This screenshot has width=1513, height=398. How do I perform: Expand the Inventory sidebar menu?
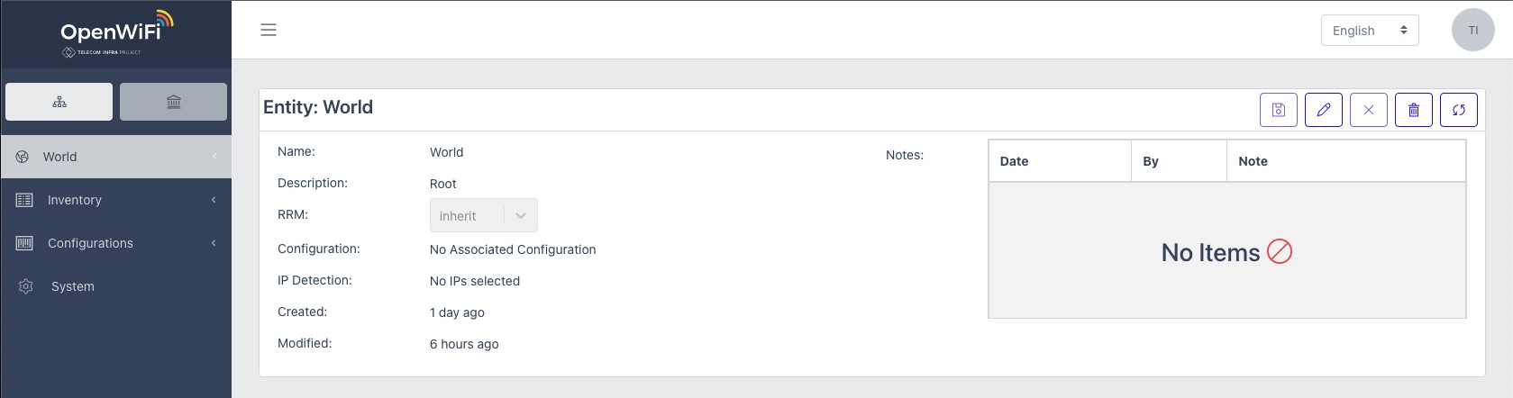coord(115,200)
